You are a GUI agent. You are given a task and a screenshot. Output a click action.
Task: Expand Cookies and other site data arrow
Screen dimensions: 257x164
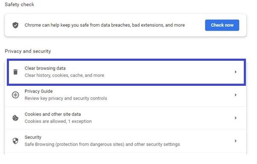(236, 118)
